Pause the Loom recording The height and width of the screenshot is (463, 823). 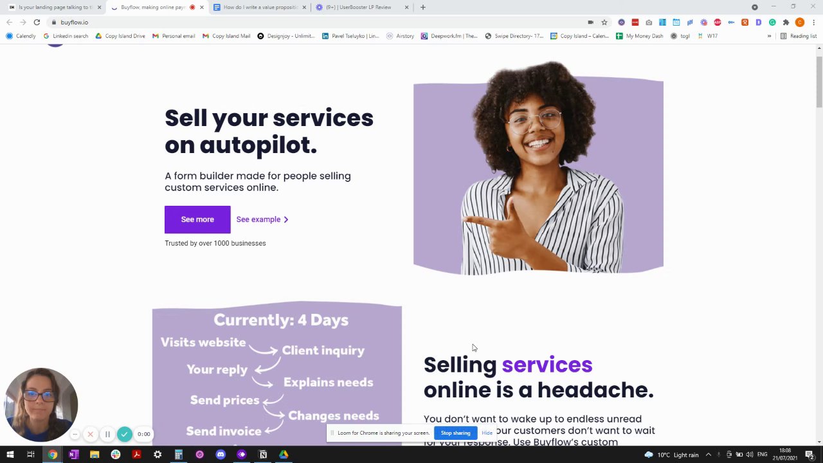[107, 434]
